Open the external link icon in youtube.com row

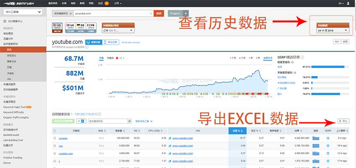(170, 153)
